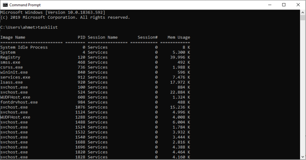Click fontdrvhost.exe process name
Screen dimensions: 306x160
[19, 102]
